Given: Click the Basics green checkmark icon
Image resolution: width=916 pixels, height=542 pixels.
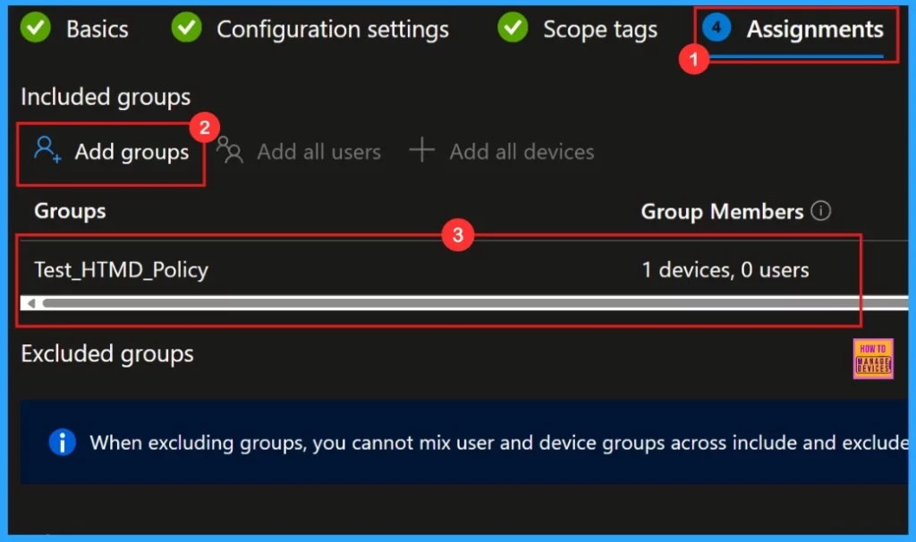Looking at the screenshot, I should coord(36,28).
